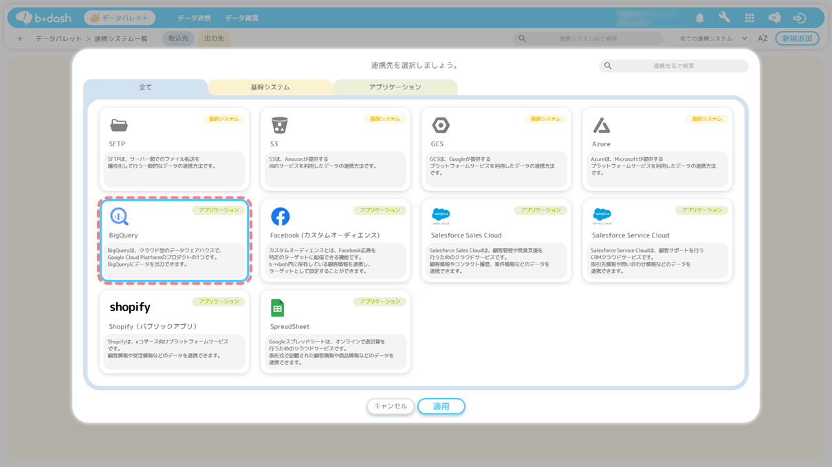
Task: Click the Azure card title
Action: click(x=601, y=144)
